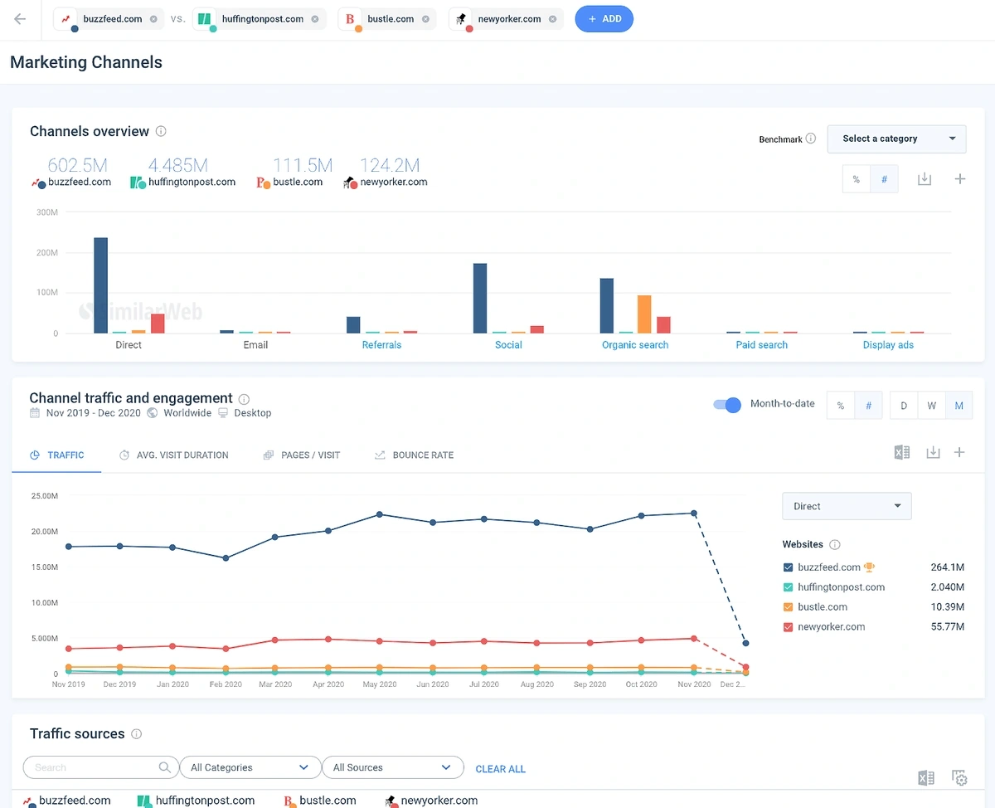Open Traffic sources column settings gear
The height and width of the screenshot is (808, 995).
(x=959, y=778)
